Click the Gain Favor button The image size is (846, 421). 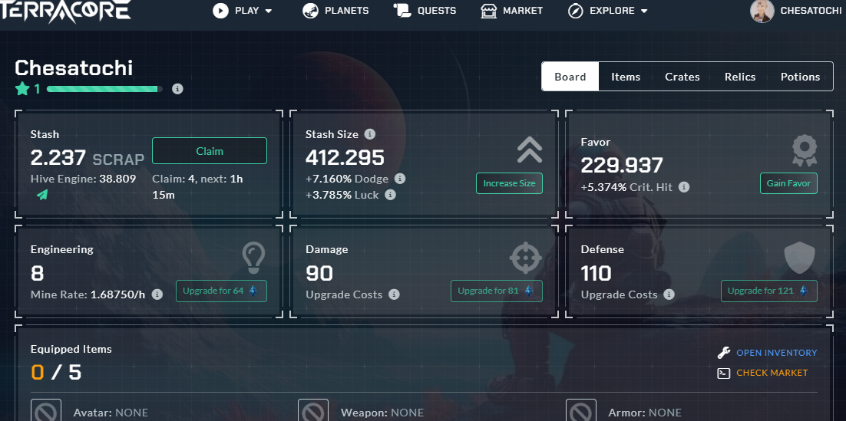(789, 183)
